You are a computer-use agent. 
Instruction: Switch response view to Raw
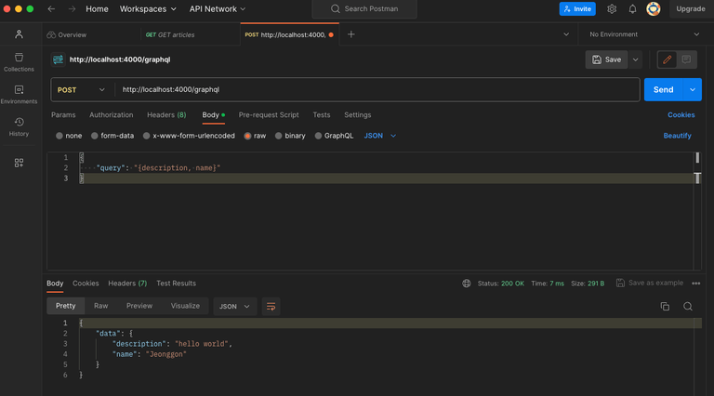click(101, 306)
